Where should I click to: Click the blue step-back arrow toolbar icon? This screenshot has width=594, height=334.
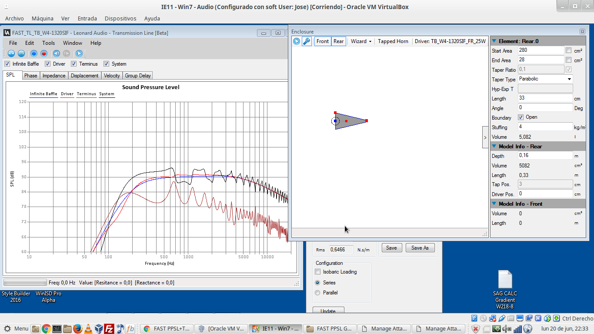(x=56, y=53)
